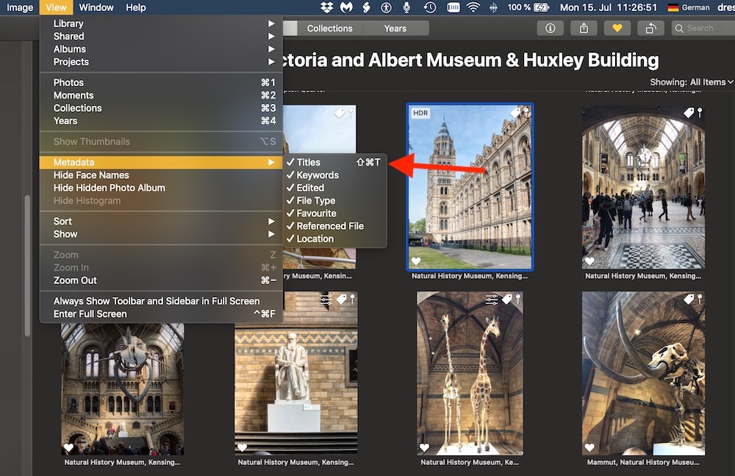Open the Window menu

(96, 7)
